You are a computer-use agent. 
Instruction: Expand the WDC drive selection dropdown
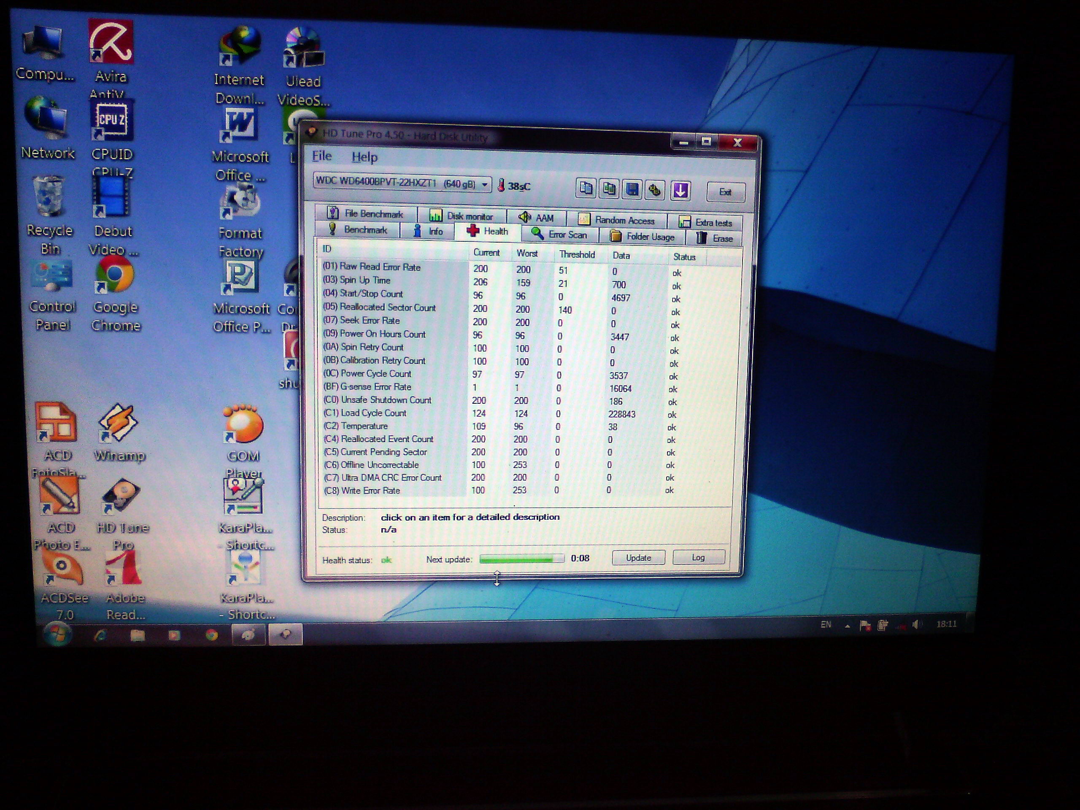coord(484,184)
